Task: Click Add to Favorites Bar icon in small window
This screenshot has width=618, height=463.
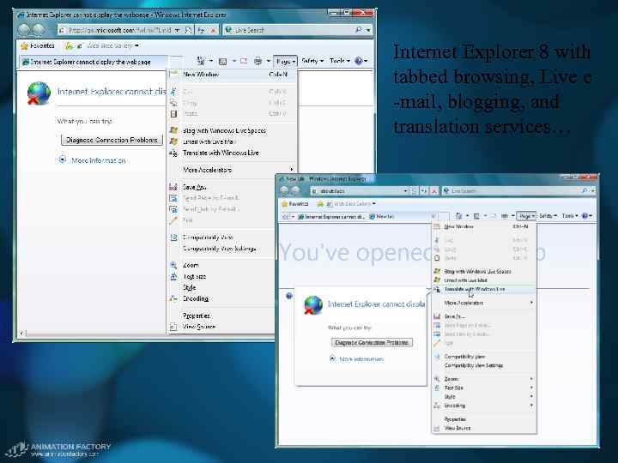Action: tap(320, 204)
